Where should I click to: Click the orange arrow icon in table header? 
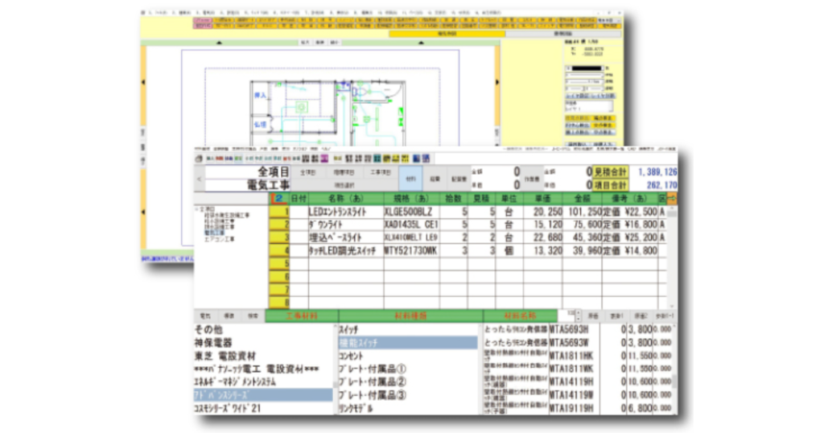coord(671,199)
